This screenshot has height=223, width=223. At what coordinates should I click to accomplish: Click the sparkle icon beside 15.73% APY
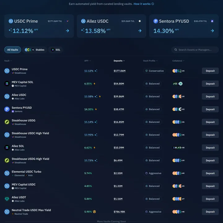tap(96, 160)
